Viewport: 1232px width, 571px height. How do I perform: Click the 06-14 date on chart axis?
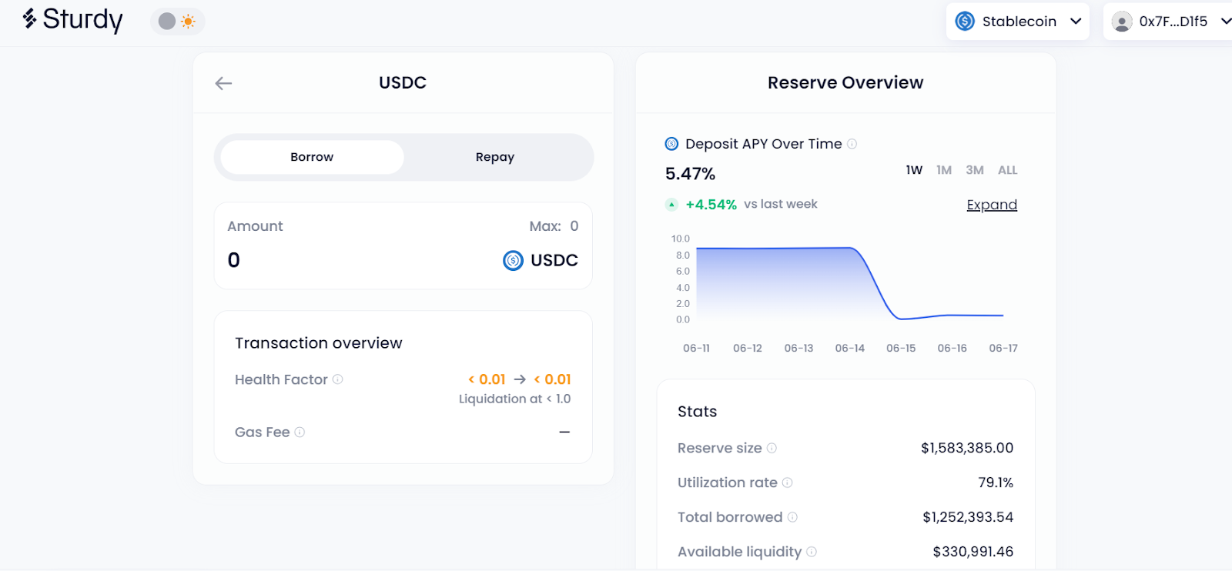pyautogui.click(x=850, y=349)
